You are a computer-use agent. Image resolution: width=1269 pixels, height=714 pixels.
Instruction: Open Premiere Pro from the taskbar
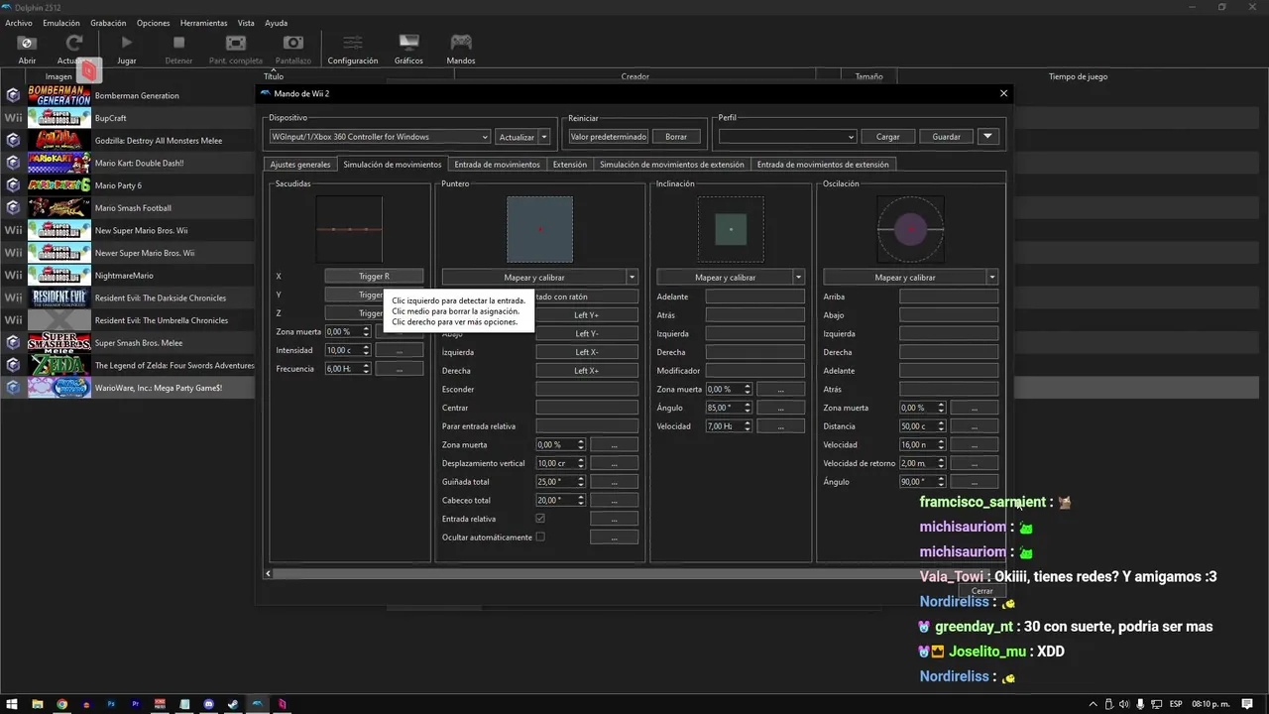pyautogui.click(x=136, y=704)
